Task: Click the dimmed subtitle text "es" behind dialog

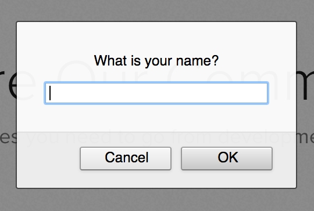Action: (x=8, y=138)
